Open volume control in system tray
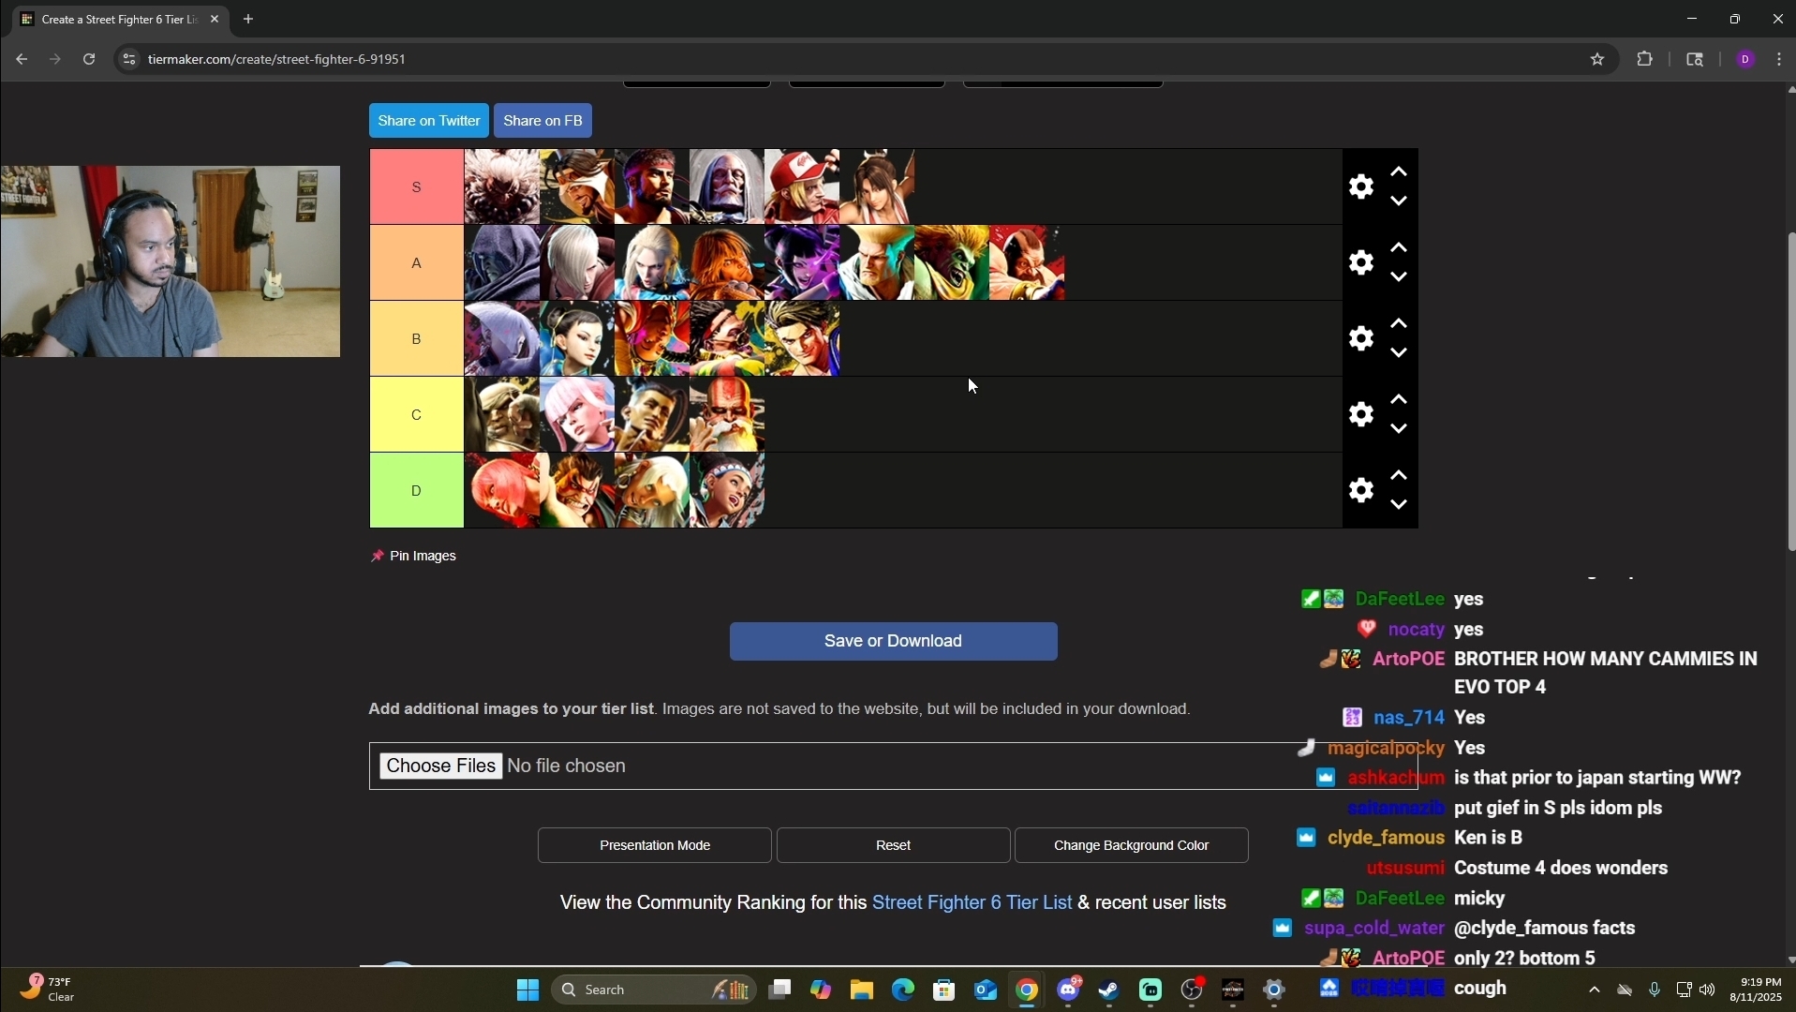The image size is (1796, 1012). pyautogui.click(x=1708, y=990)
